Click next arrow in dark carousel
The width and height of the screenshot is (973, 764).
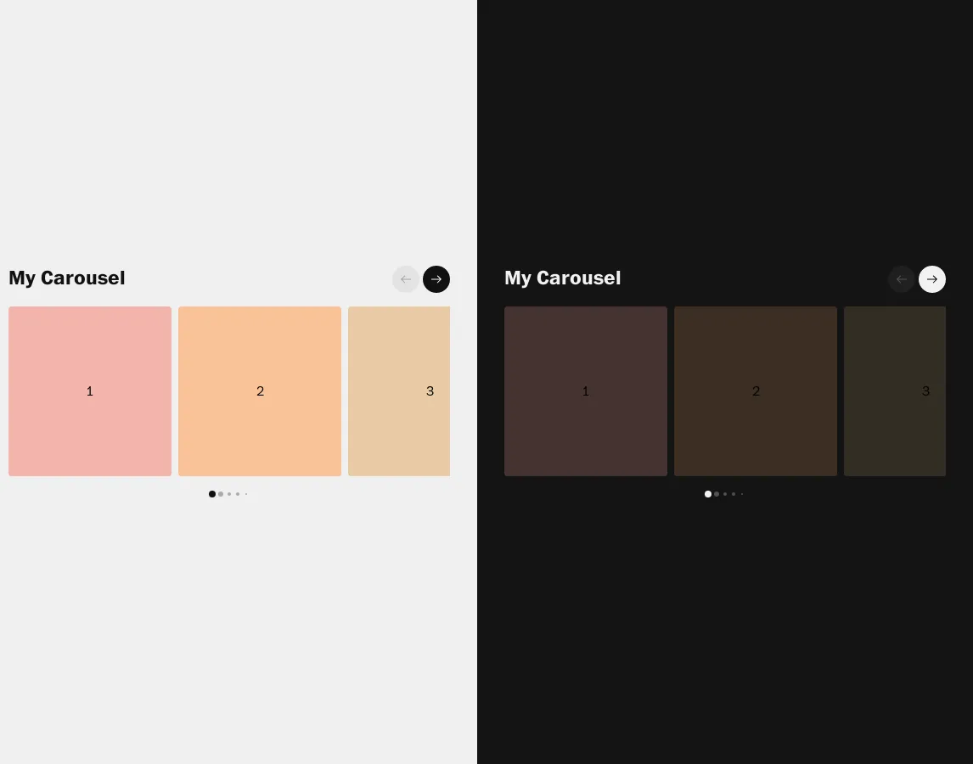point(932,279)
